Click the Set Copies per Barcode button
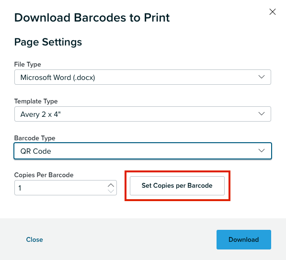The image size is (286, 260). click(x=177, y=186)
